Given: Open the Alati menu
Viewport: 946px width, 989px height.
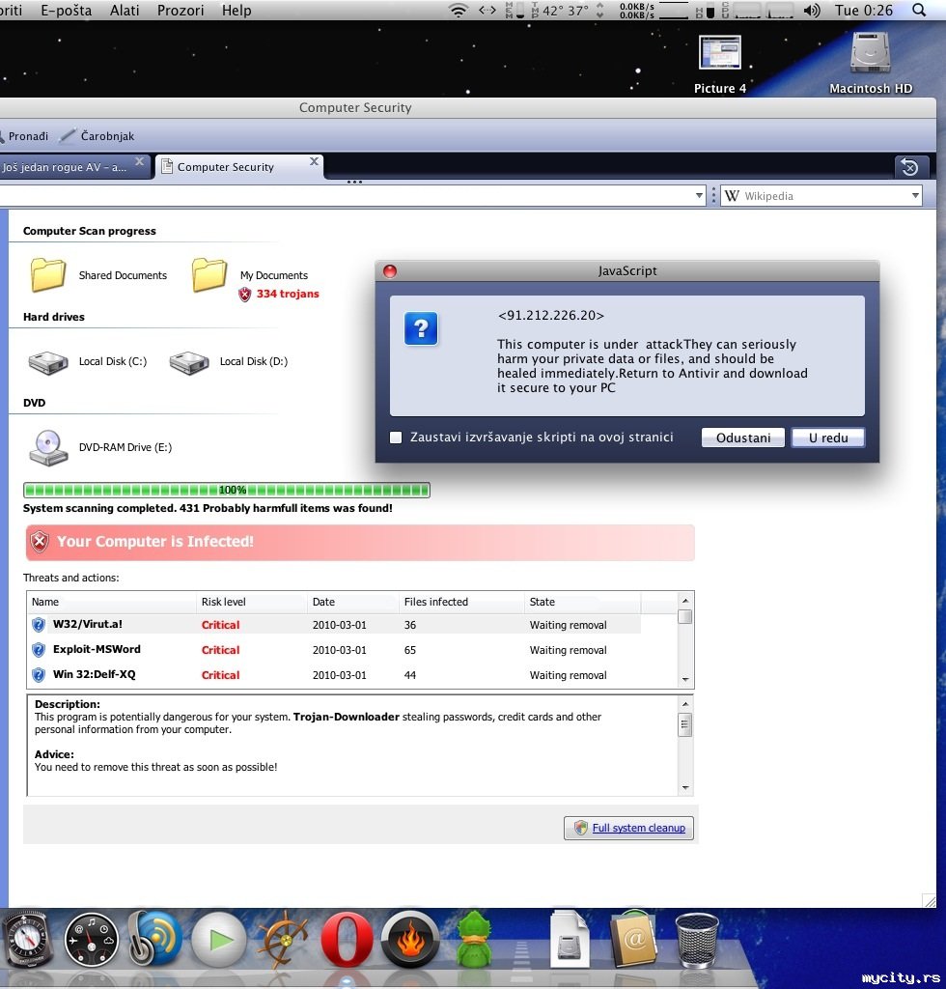Looking at the screenshot, I should click(125, 10).
